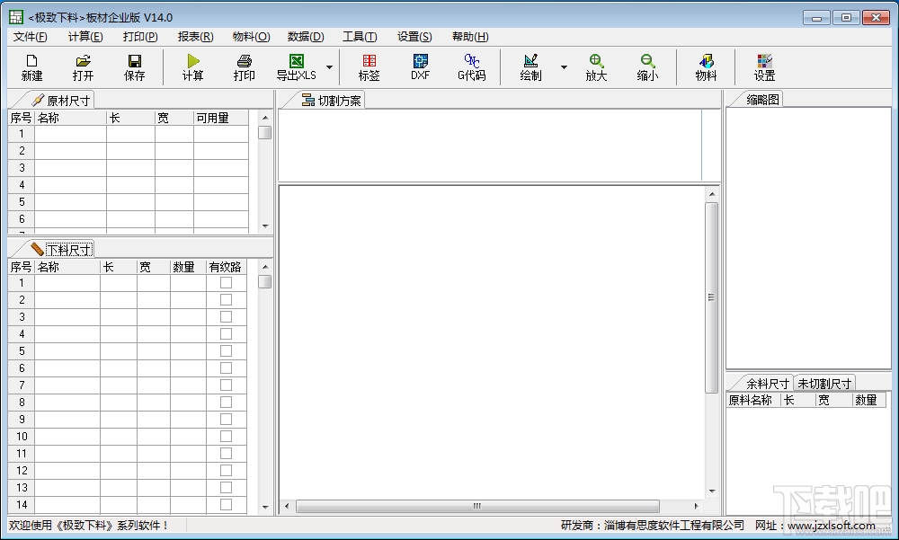The height and width of the screenshot is (540, 899).
Task: Click down arrow of 下料尺寸 scrollbar
Action: 265,507
